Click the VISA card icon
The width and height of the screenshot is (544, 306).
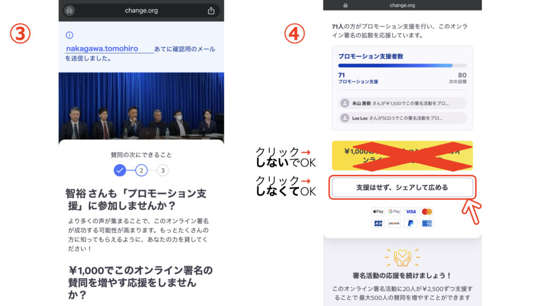[410, 211]
